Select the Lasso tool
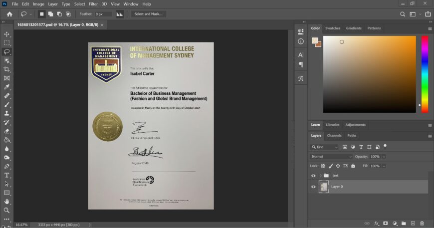 coord(6,52)
